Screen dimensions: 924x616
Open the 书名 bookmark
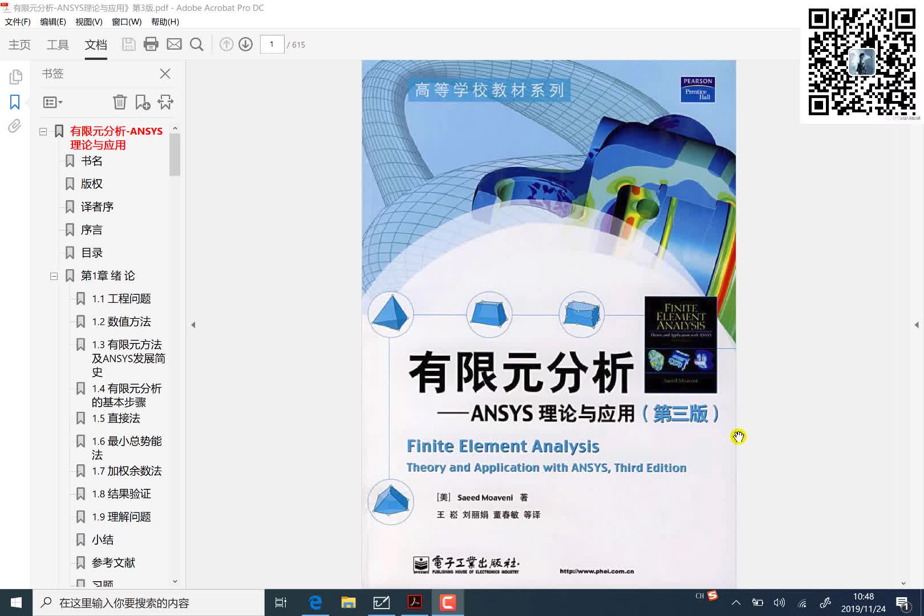coord(92,161)
